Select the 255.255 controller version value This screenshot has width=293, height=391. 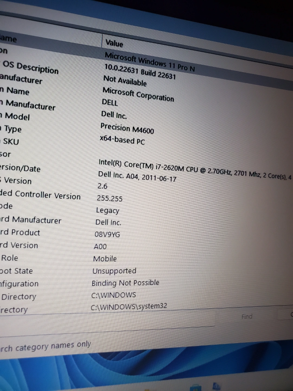[x=110, y=198]
